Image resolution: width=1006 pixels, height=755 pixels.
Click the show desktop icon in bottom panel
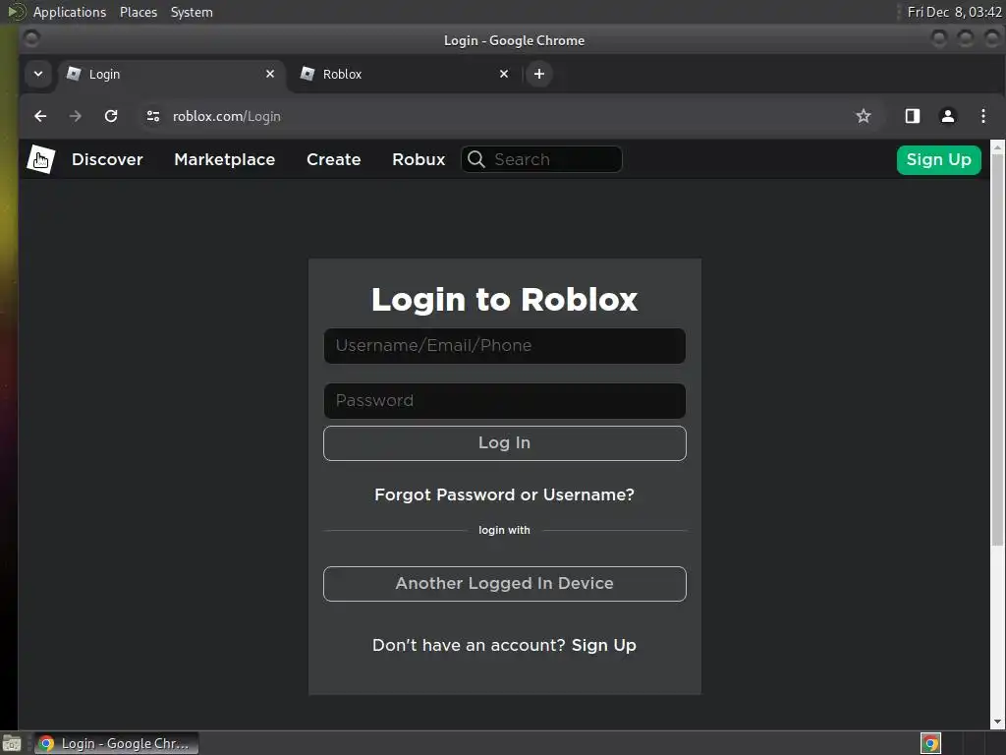[x=12, y=743]
